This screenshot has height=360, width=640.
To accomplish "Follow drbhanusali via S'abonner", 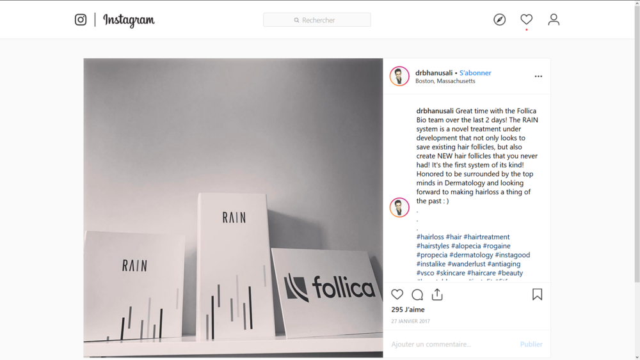I will [x=475, y=72].
